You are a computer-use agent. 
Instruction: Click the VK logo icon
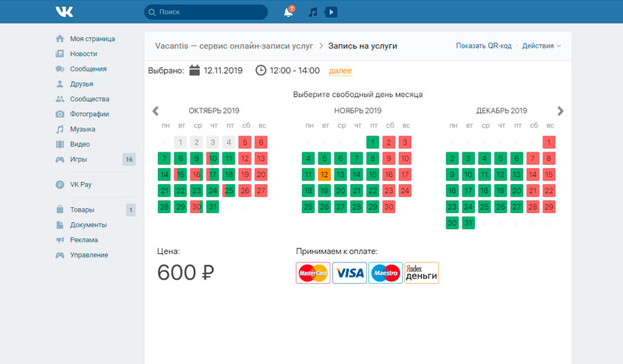click(64, 12)
